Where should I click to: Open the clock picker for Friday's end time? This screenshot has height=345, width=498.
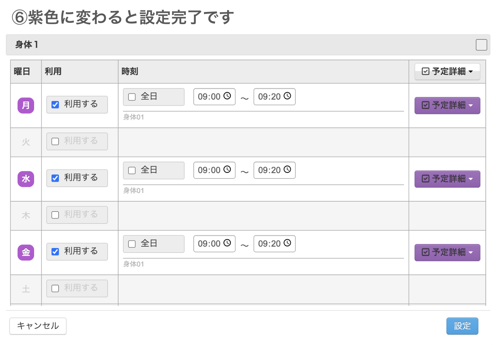pyautogui.click(x=287, y=244)
